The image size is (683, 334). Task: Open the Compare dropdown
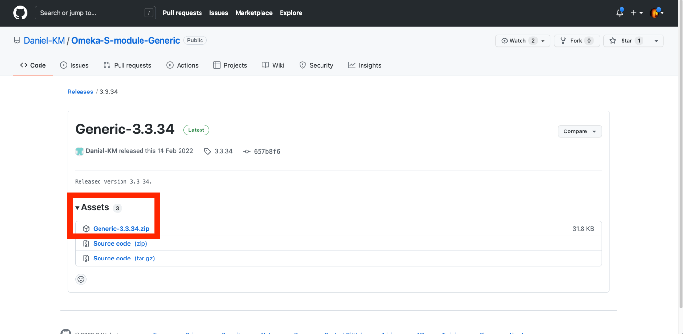click(580, 131)
